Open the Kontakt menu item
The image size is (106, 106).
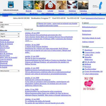(84, 14)
